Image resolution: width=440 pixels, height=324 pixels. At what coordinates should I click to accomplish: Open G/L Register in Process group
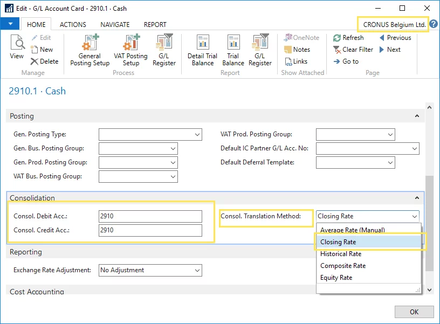[x=164, y=50]
